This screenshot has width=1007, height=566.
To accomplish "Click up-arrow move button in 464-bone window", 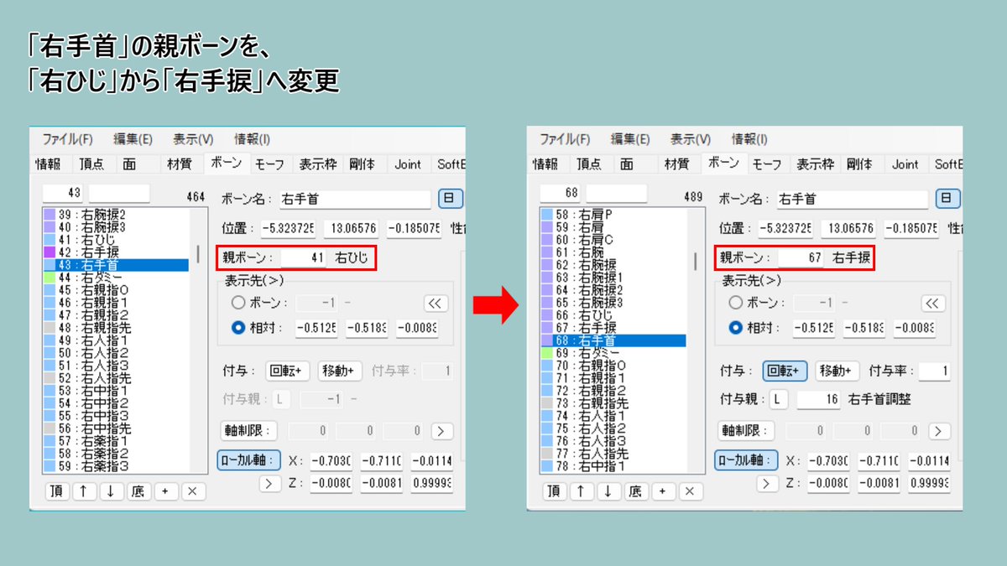I will pos(84,491).
